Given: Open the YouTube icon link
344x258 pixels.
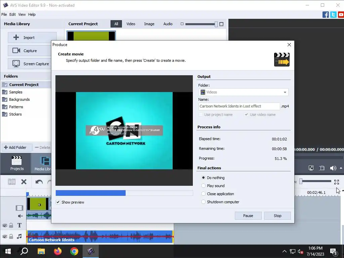Looking at the screenshot, I should pos(341,15).
